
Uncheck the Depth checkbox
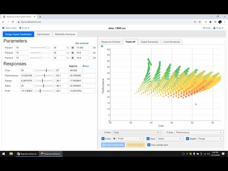[188, 139]
